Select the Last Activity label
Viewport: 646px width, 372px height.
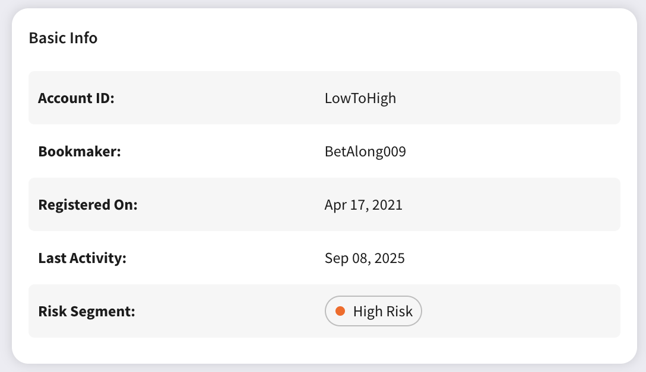[83, 258]
